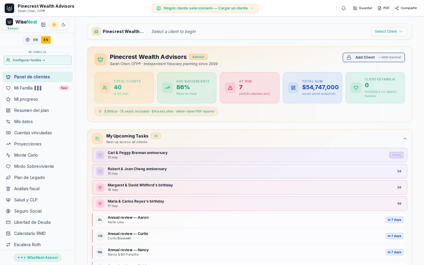Click Libertad de Deuda card icon
The height and width of the screenshot is (265, 424).
click(8, 222)
